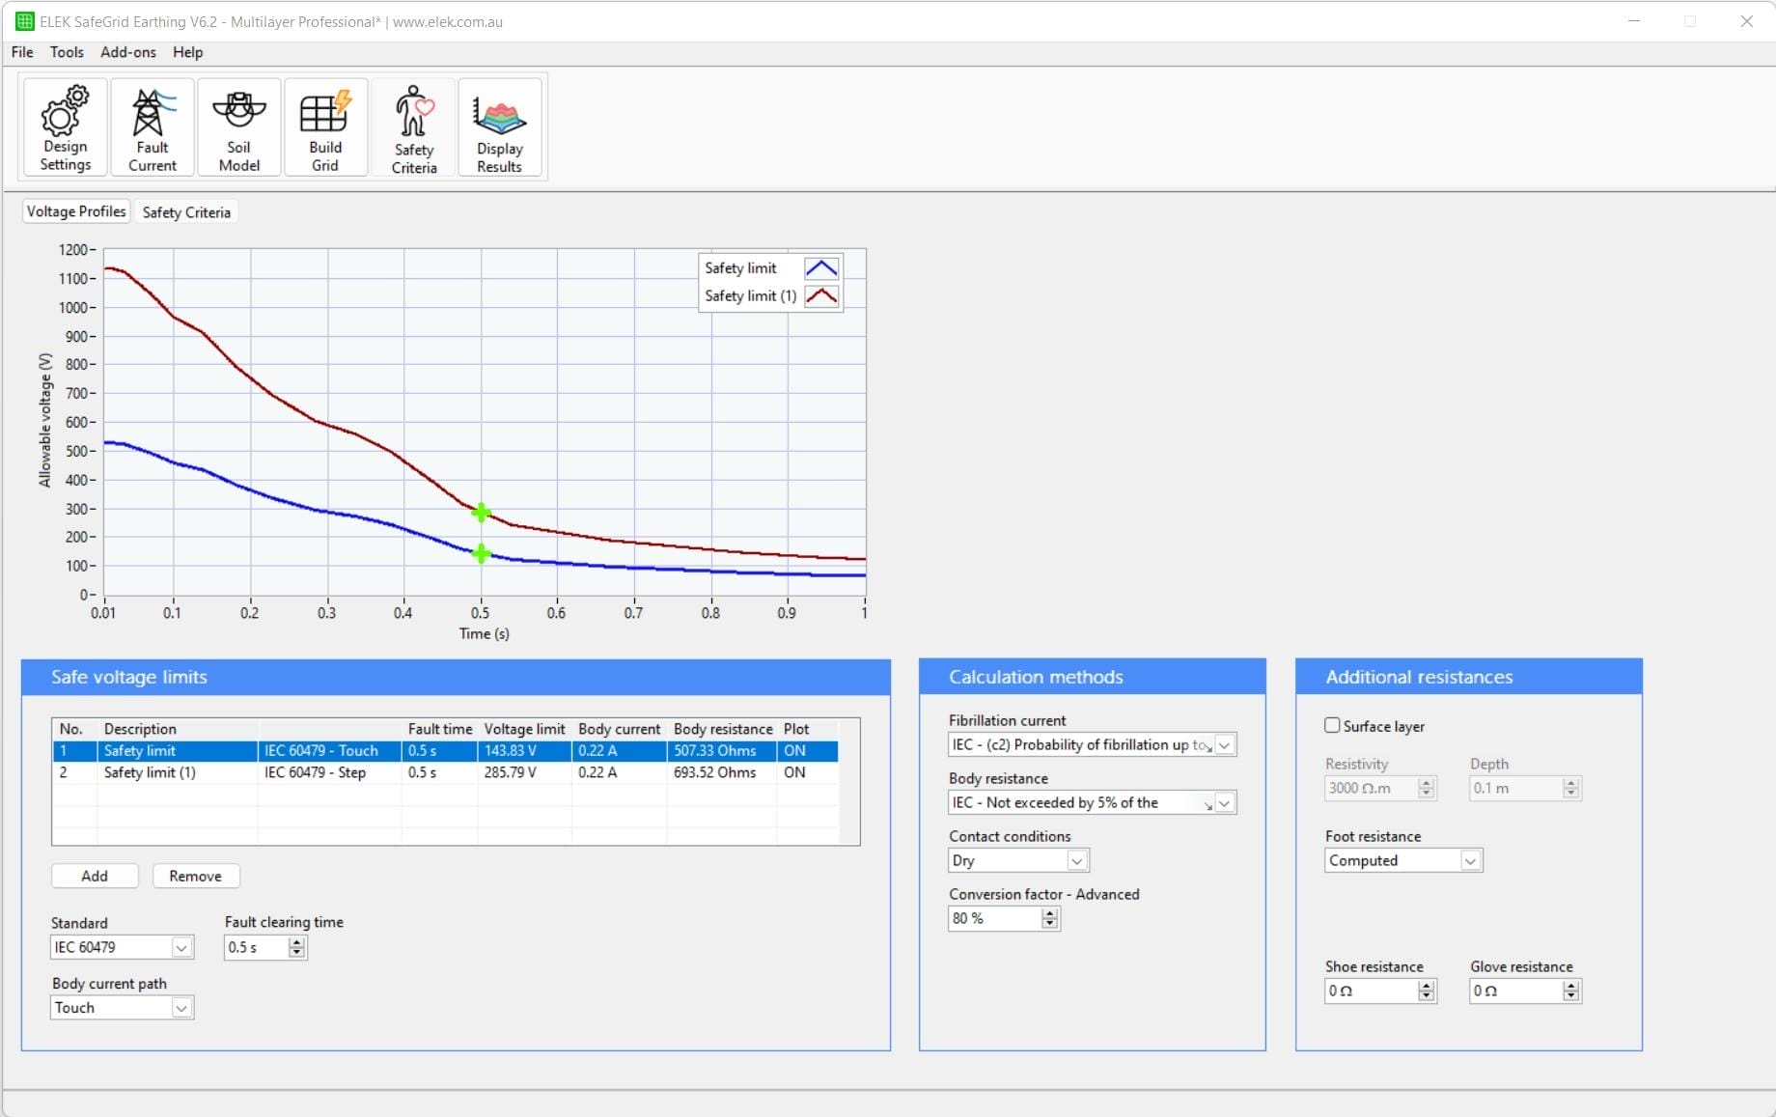Click the Safety limit legend line symbol
Viewport: 1776px width, 1117px height.
820,267
